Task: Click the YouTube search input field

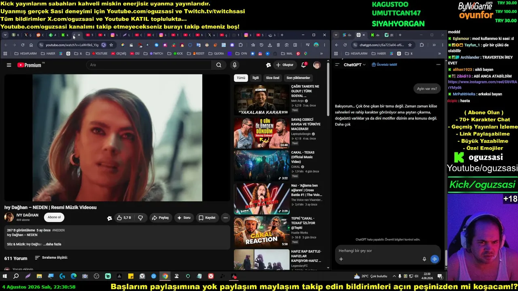Action: click(x=149, y=65)
